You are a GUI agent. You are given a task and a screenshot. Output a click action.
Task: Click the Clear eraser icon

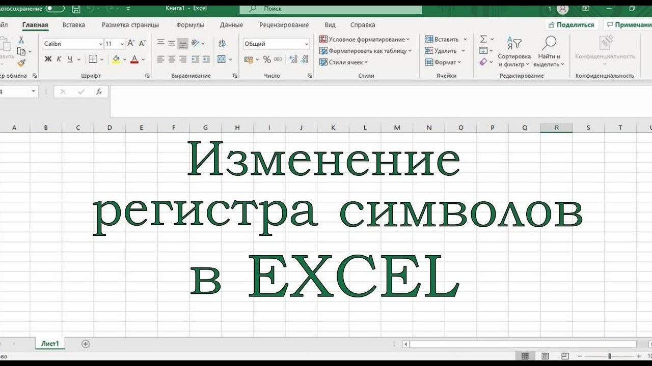pyautogui.click(x=483, y=62)
